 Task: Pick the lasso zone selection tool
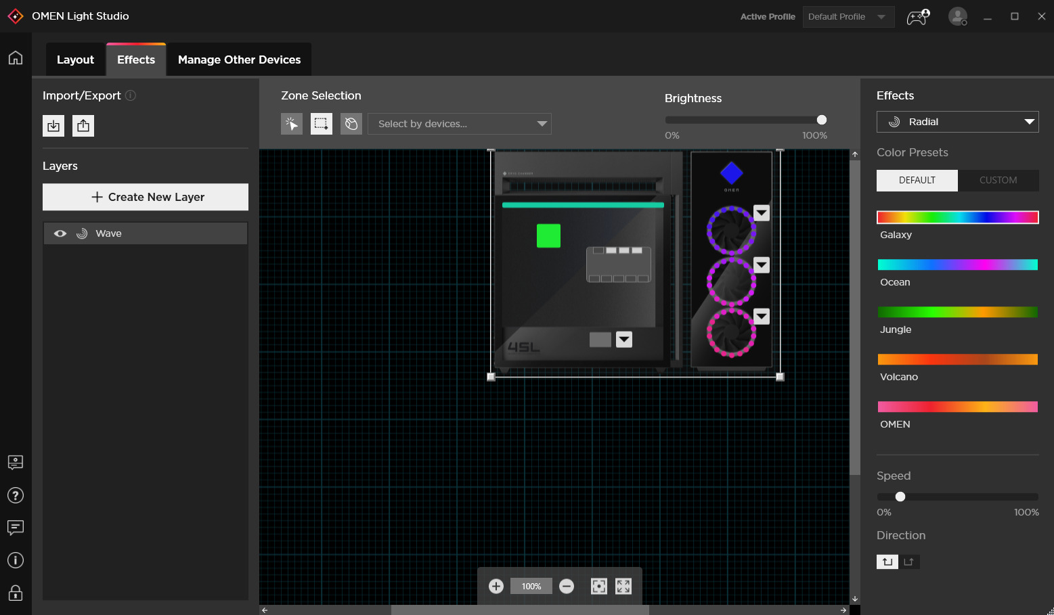coord(351,124)
